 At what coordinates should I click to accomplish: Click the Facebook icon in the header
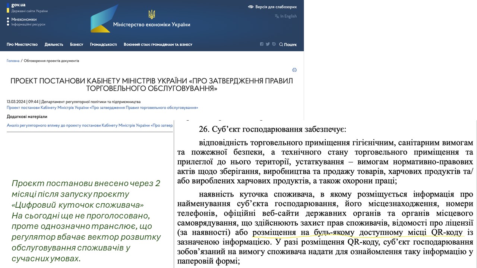click(262, 44)
